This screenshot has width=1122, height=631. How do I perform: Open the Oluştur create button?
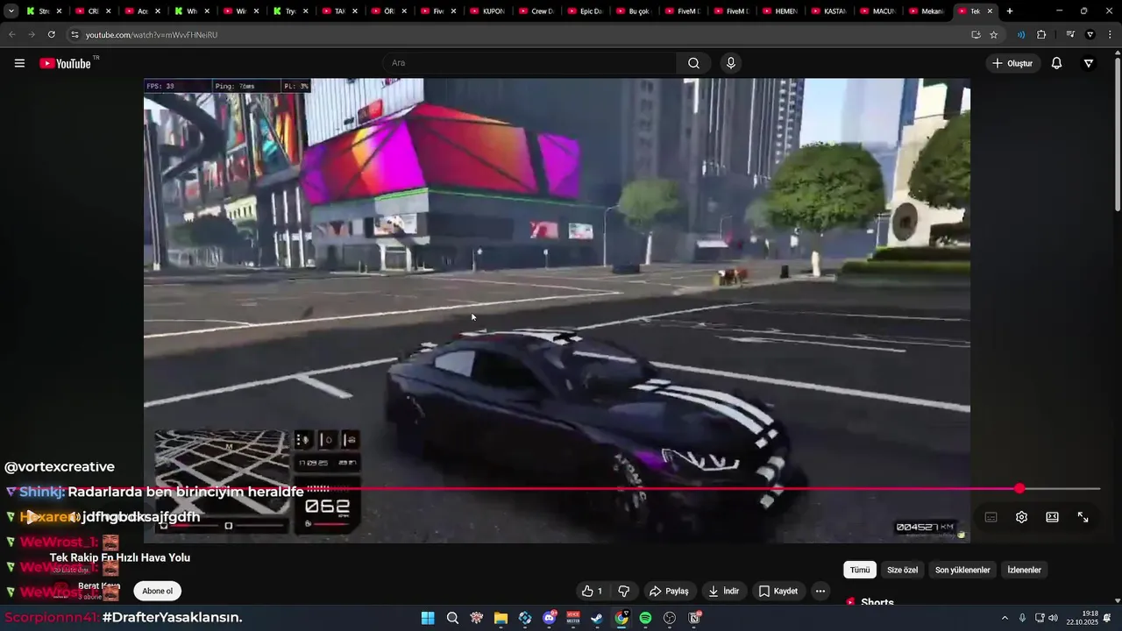[x=1012, y=63]
